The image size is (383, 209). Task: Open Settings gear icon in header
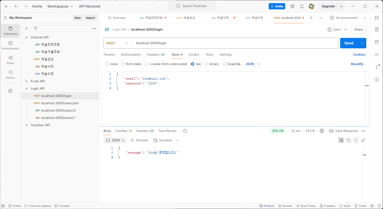click(292, 6)
